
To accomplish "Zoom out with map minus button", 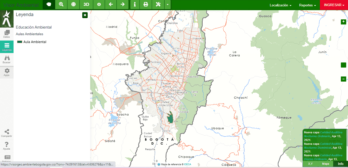I will pyautogui.click(x=343, y=79).
